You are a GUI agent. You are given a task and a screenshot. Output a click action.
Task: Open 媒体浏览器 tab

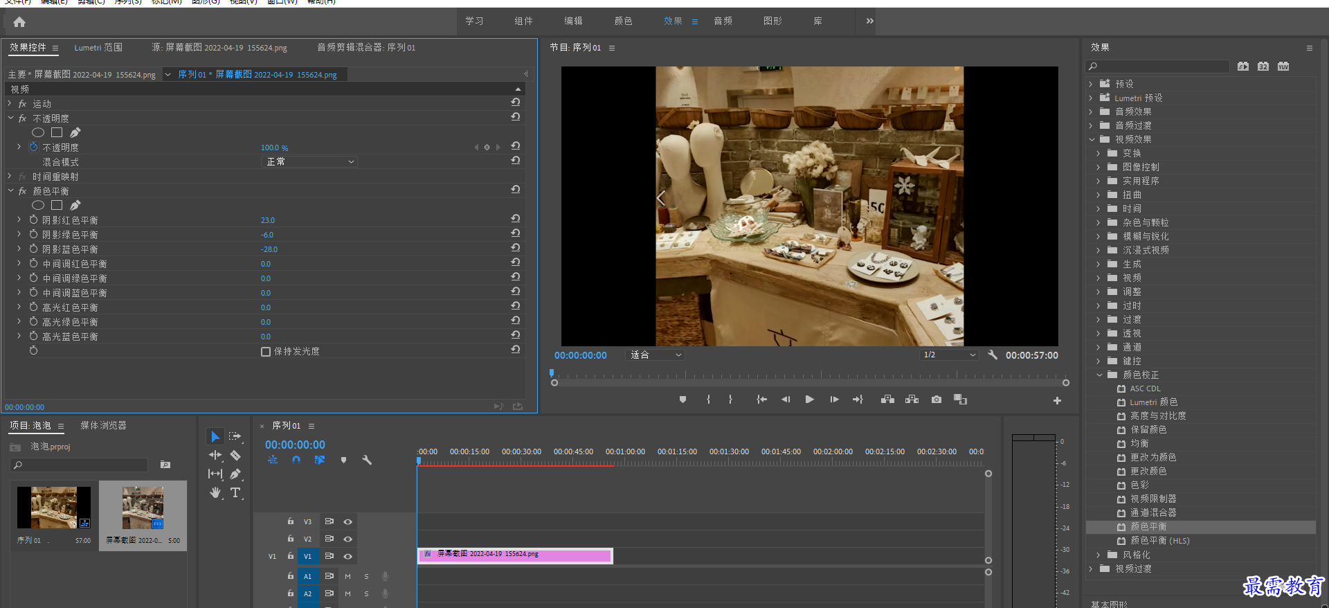click(103, 425)
